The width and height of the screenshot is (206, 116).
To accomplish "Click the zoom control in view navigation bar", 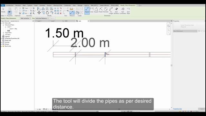I will coord(169,30).
